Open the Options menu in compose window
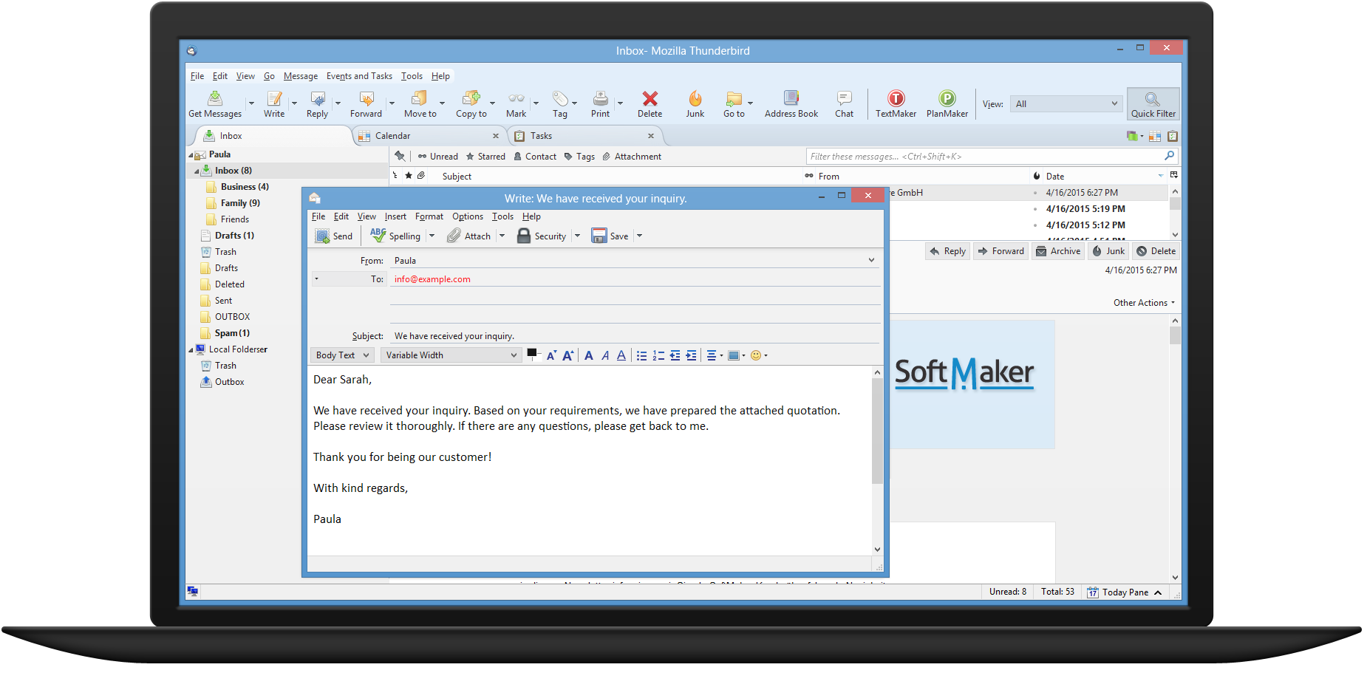Viewport: 1367px width, 687px height. pos(468,216)
